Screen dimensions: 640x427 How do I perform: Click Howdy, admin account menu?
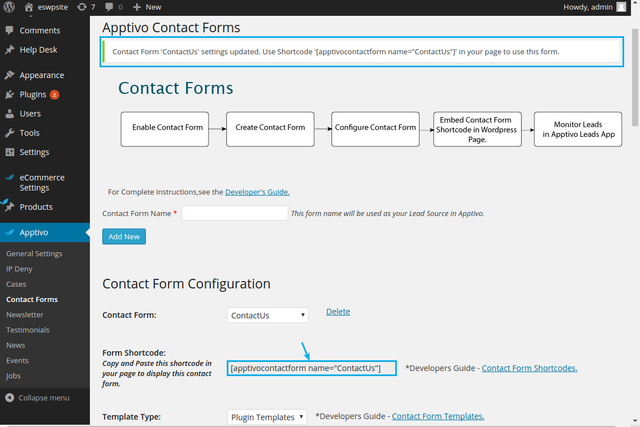pos(588,7)
